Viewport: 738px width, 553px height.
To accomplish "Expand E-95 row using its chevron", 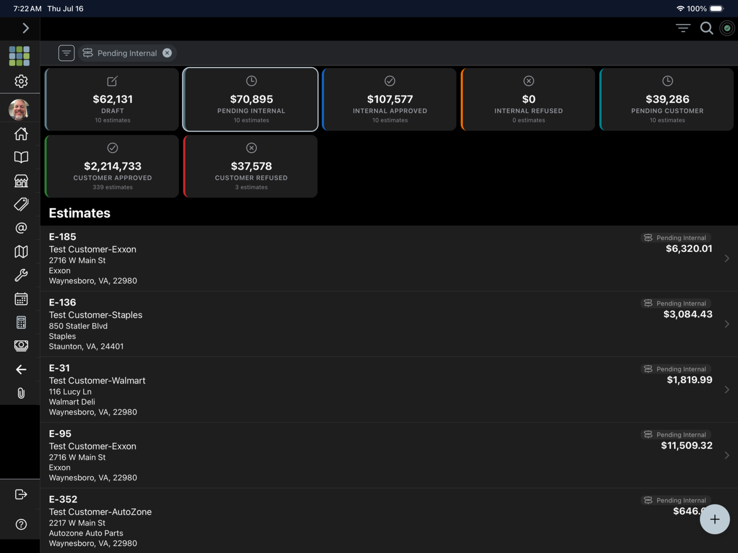I will click(x=727, y=456).
